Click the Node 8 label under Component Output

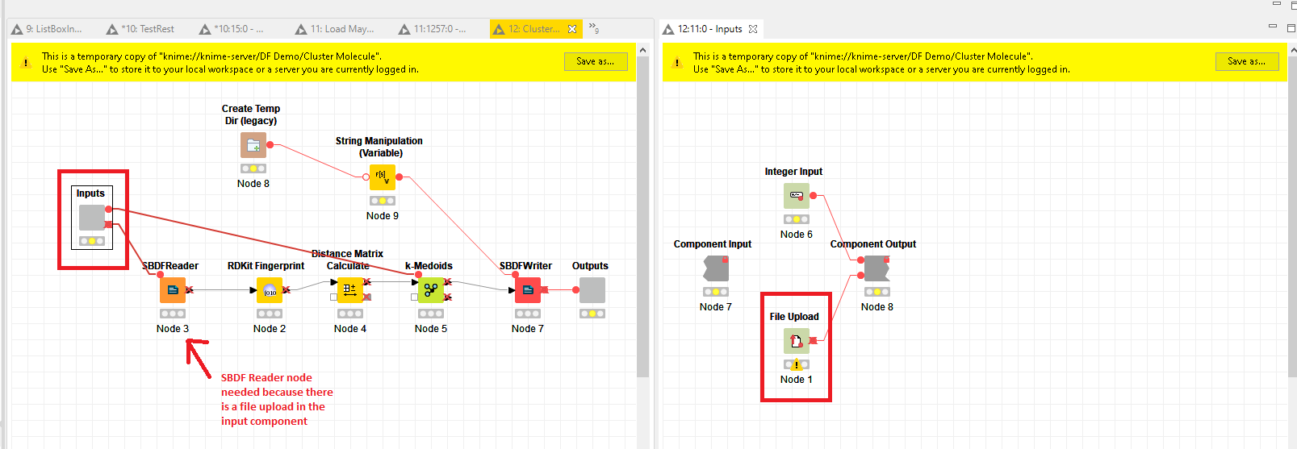coord(877,307)
